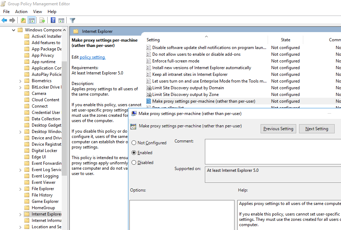Expand the File Explorer tree node
This screenshot has height=230, width=341.
coord(20,189)
